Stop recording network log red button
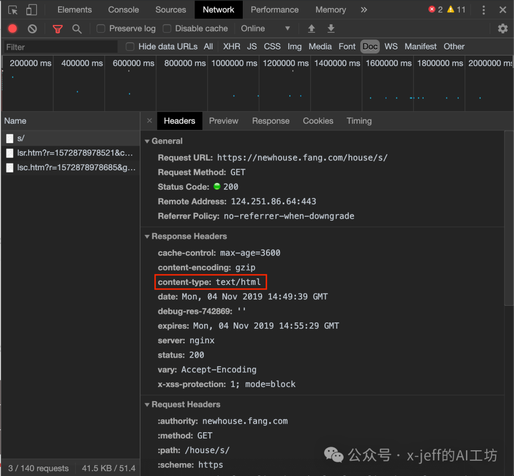514x476 pixels. 12,29
